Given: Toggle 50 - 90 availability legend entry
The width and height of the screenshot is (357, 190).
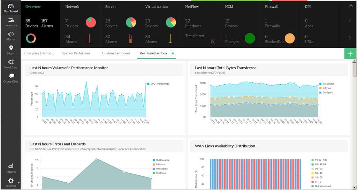Looking at the screenshot, I should pyautogui.click(x=317, y=173).
